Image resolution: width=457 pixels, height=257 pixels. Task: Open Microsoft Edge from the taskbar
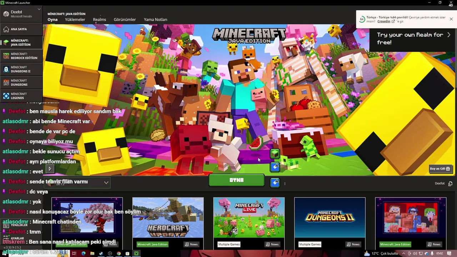[83, 253]
